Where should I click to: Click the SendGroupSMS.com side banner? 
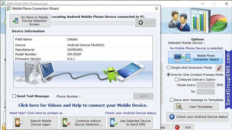pyautogui.click(x=228, y=79)
